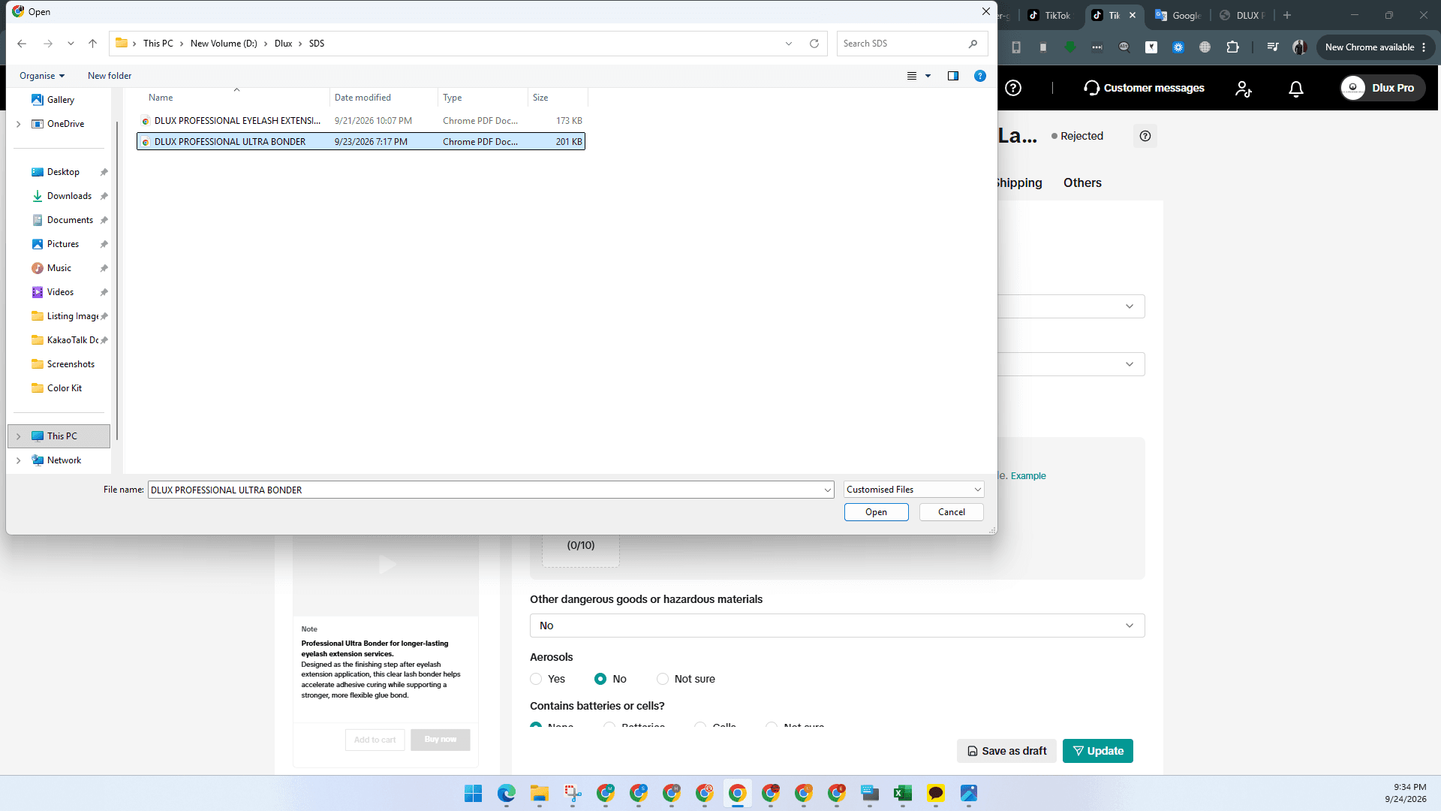Switch to the DLUX browser tab
Image resolution: width=1441 pixels, height=811 pixels.
tap(1242, 15)
